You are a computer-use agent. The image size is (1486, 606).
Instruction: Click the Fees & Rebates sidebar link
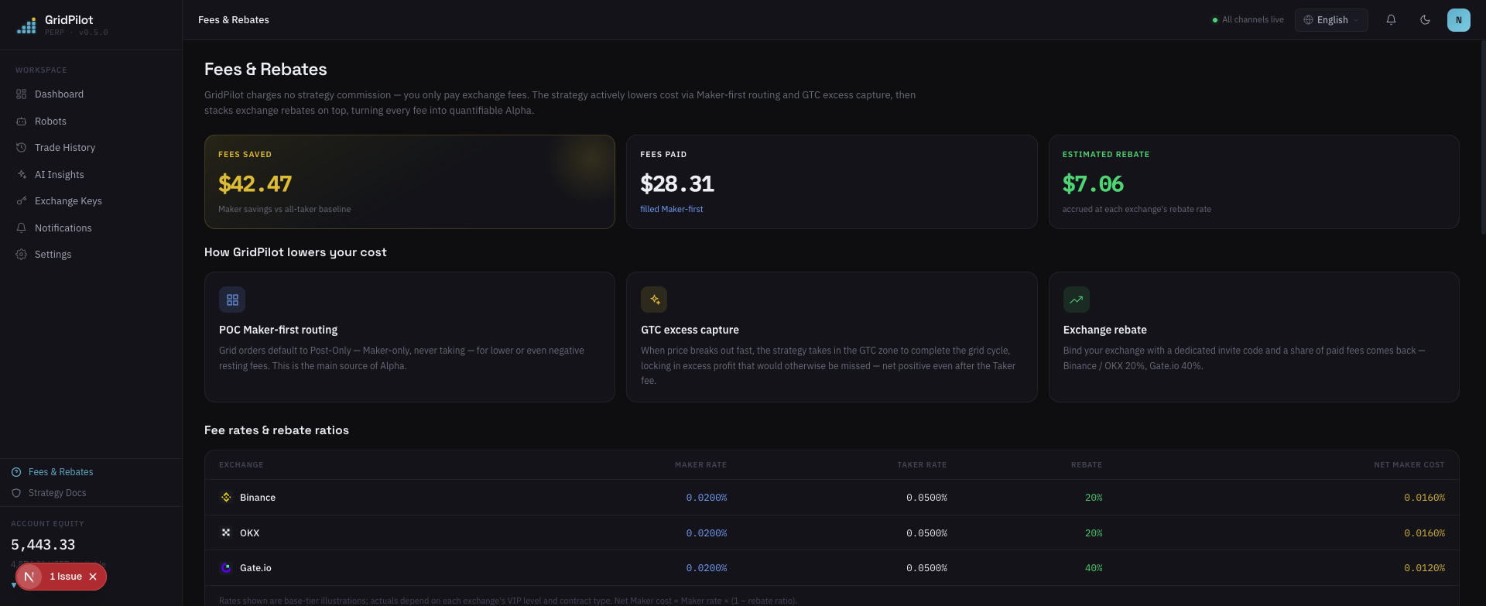point(60,472)
